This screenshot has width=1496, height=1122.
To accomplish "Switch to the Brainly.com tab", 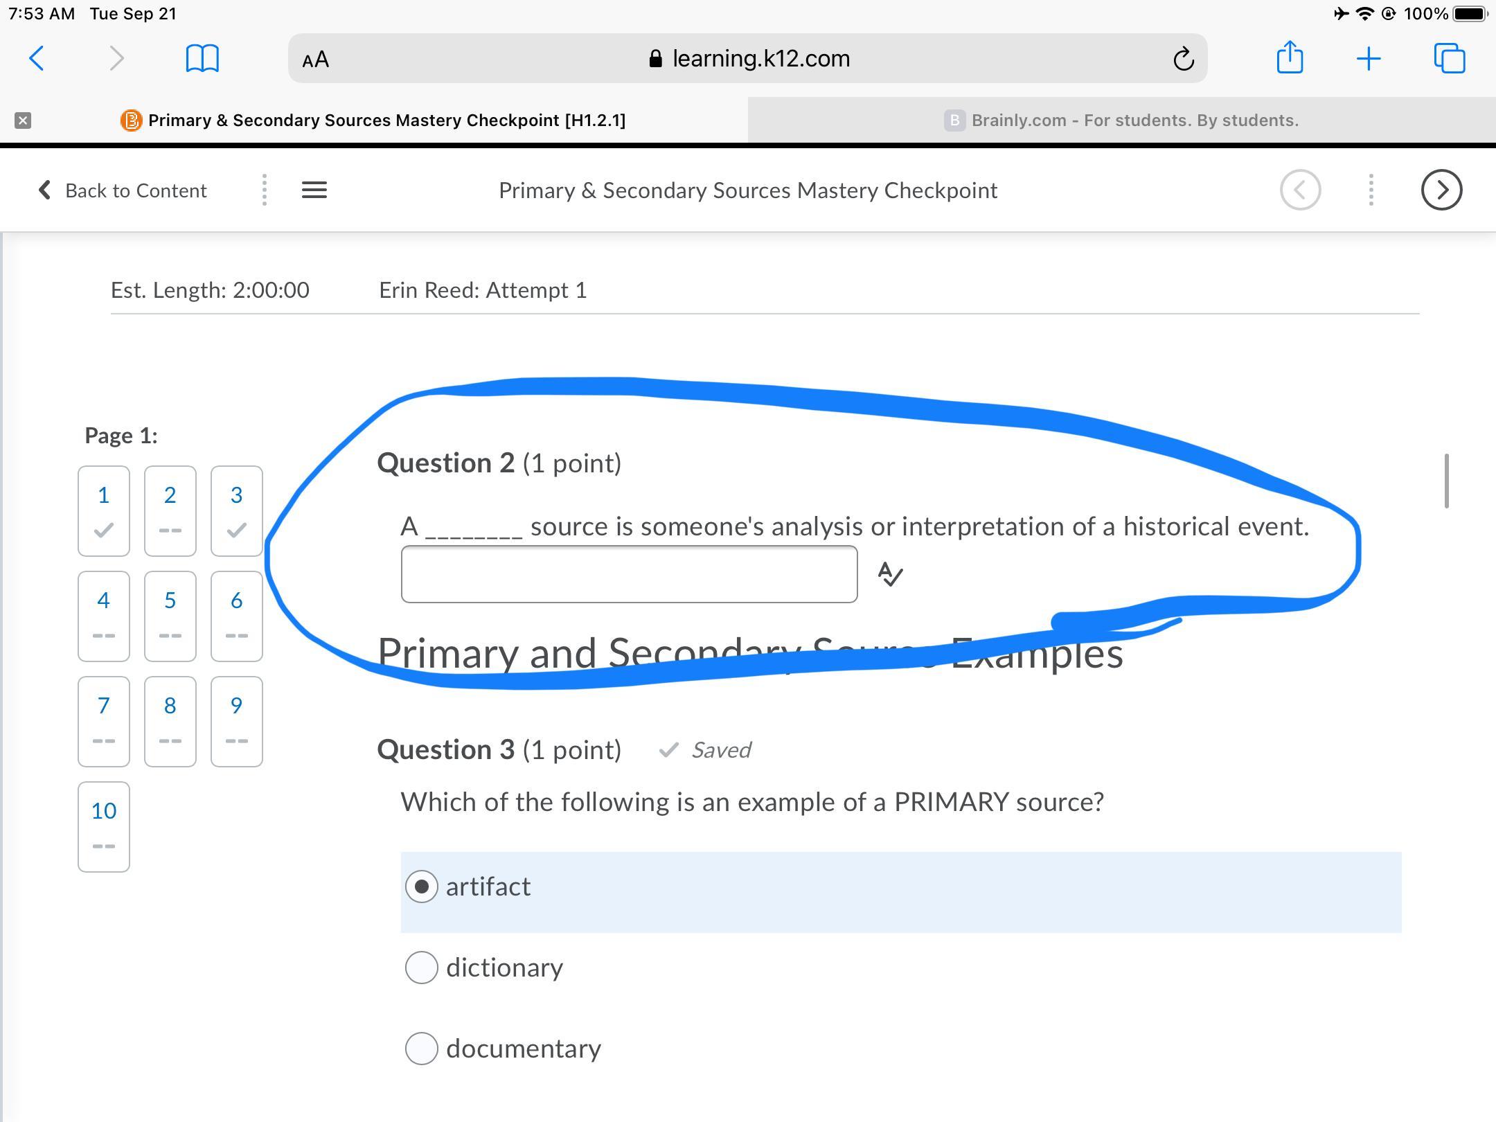I will pos(1121,121).
